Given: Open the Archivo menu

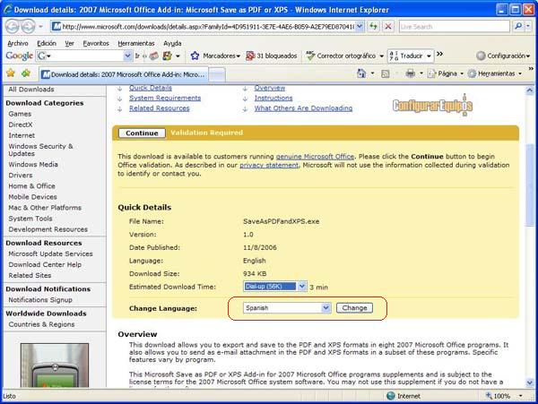Looking at the screenshot, I should pyautogui.click(x=18, y=43).
